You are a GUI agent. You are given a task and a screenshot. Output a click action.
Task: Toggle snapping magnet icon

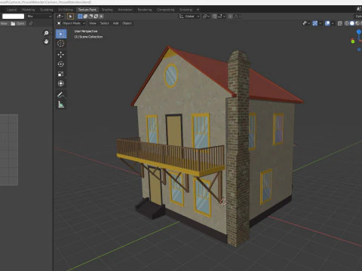tap(214, 17)
